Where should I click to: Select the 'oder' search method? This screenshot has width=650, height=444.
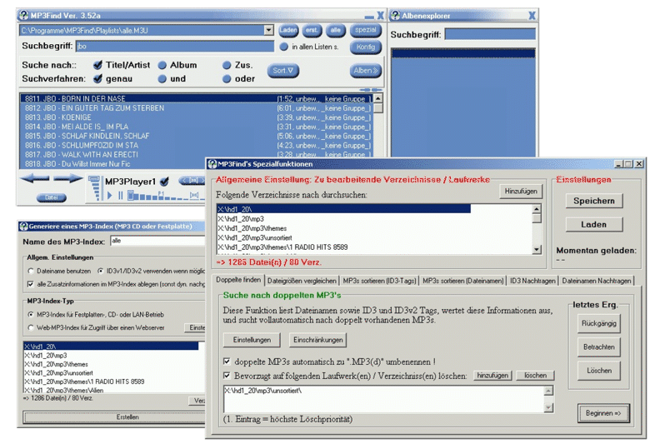coord(227,79)
